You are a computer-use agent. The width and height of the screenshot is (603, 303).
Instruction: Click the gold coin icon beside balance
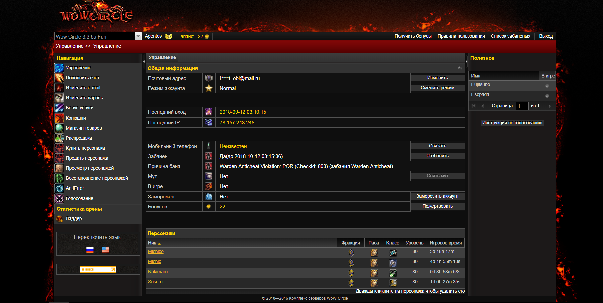click(207, 36)
